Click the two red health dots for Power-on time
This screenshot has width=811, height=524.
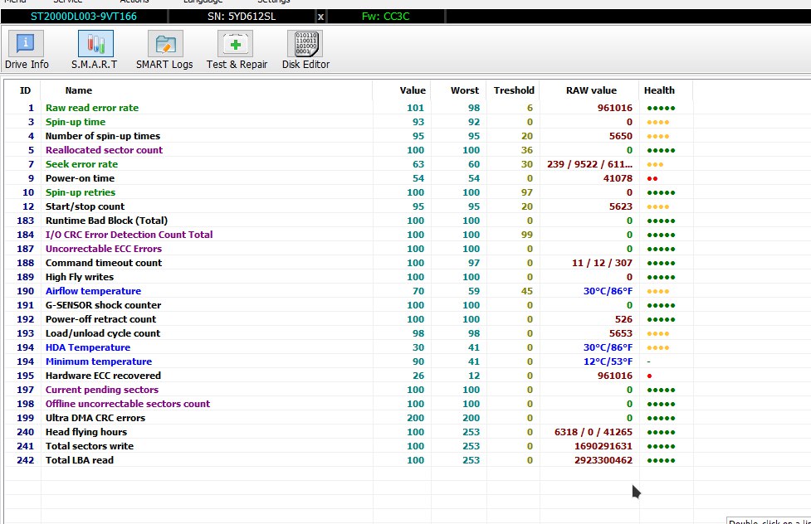[x=652, y=179]
